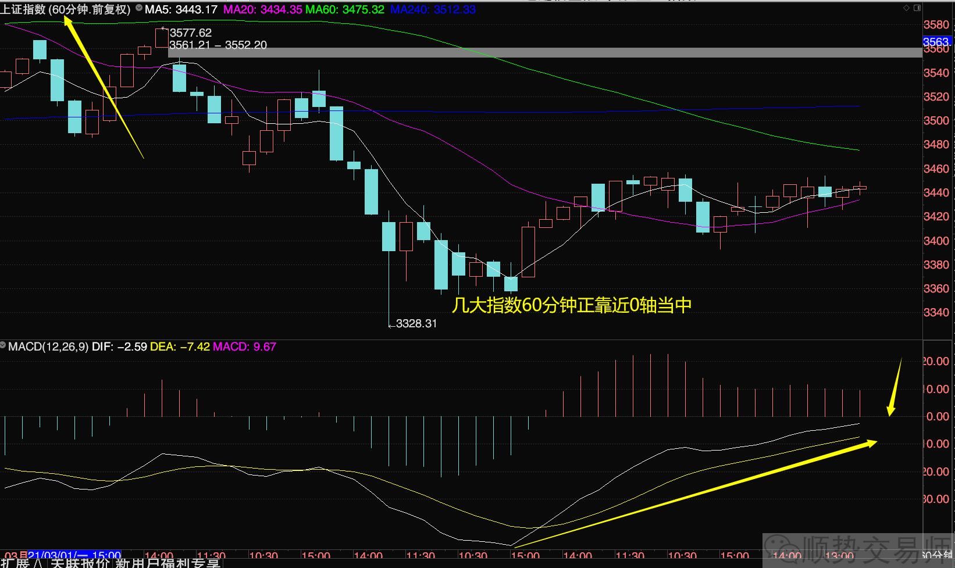Click the 3500 price axis label
955x568 pixels.
(936, 120)
